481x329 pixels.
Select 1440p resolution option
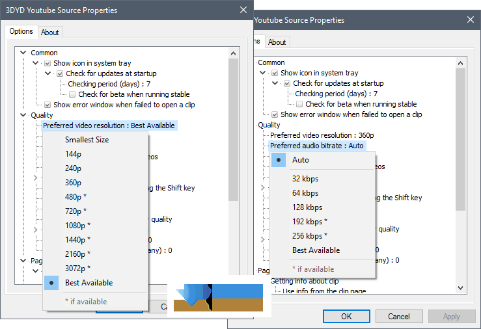(96, 240)
